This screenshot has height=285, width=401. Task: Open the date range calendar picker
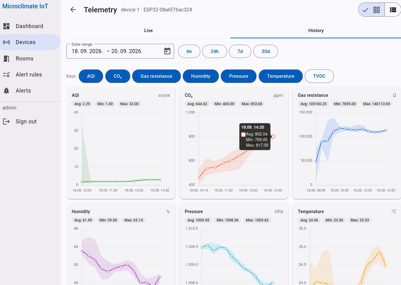click(x=167, y=51)
